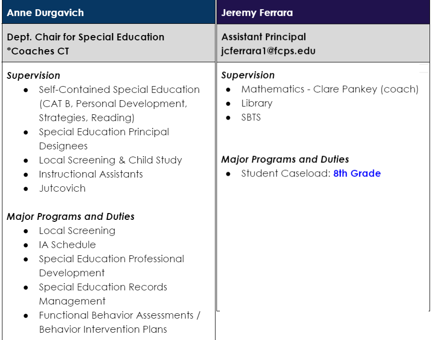Click the jcferrara1@fcps.edu email address
The height and width of the screenshot is (340, 431).
point(268,51)
